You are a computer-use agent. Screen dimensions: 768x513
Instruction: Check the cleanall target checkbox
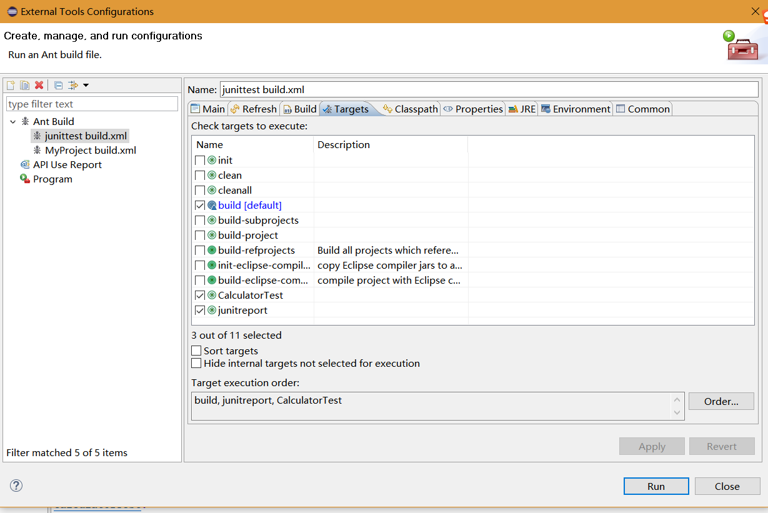click(x=200, y=190)
